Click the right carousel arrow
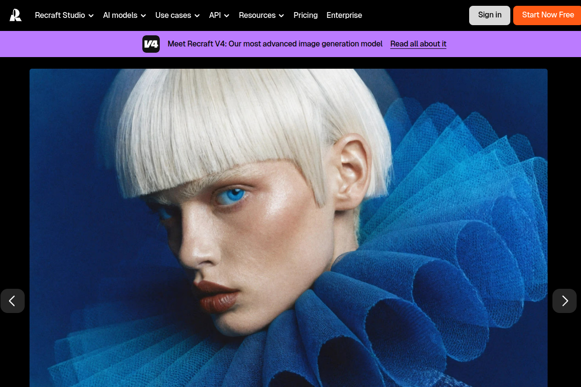 565,301
